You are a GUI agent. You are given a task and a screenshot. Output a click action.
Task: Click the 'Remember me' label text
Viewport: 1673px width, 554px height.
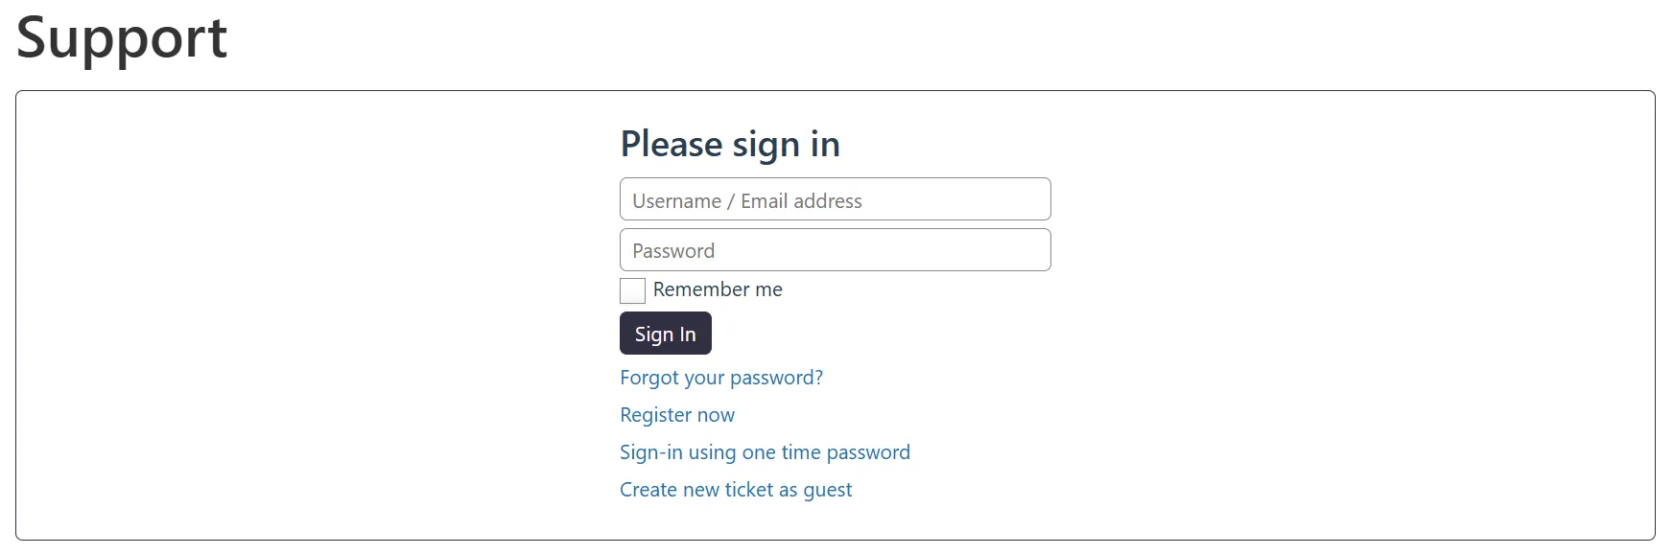point(718,289)
